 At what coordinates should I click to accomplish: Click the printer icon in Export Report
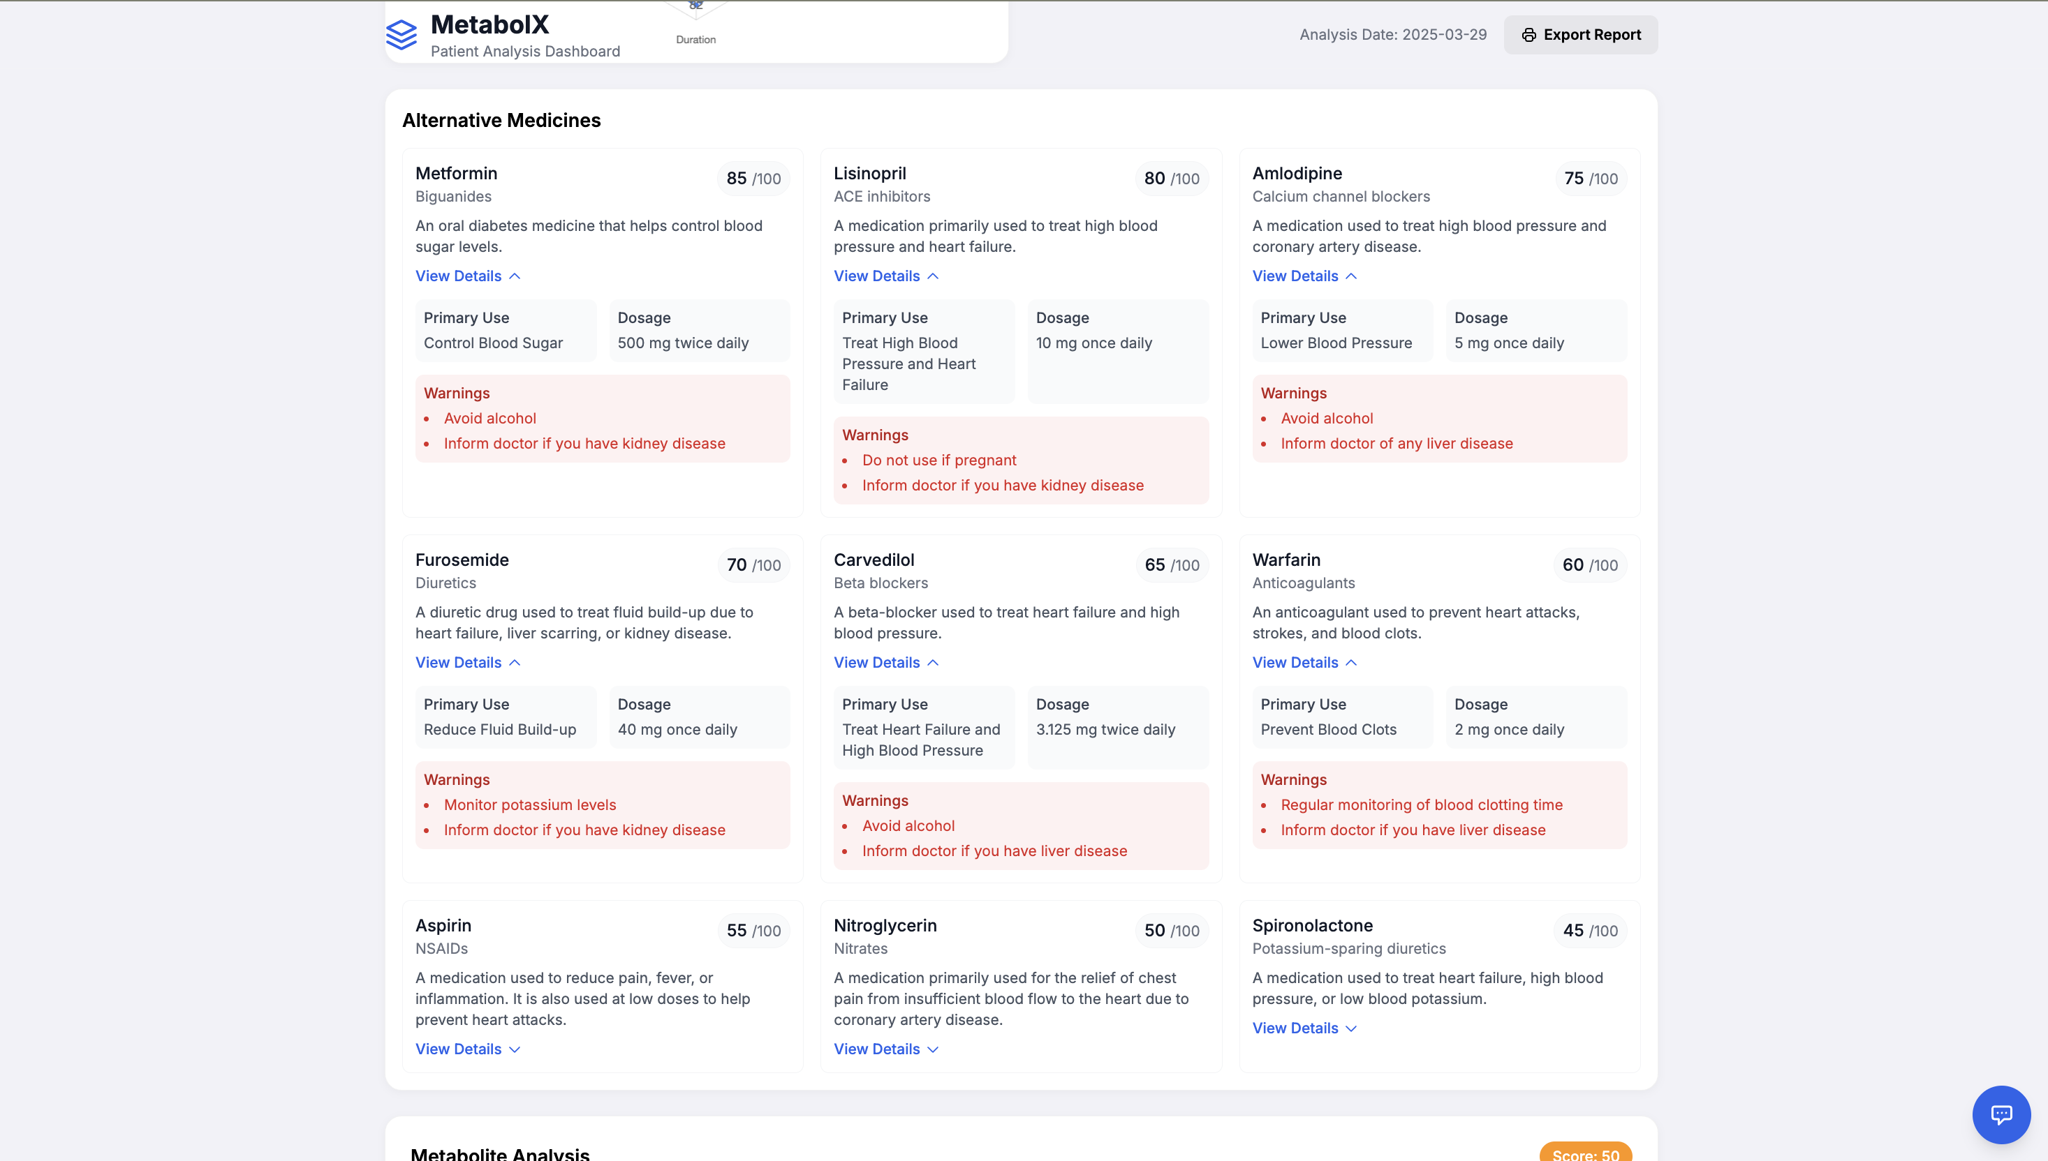pos(1528,35)
